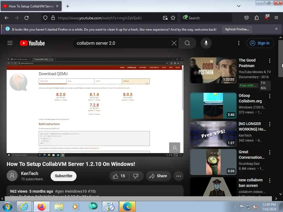This screenshot has height=212, width=283.
Task: Open the Free VPS video thumbnail
Action: pos(213,134)
